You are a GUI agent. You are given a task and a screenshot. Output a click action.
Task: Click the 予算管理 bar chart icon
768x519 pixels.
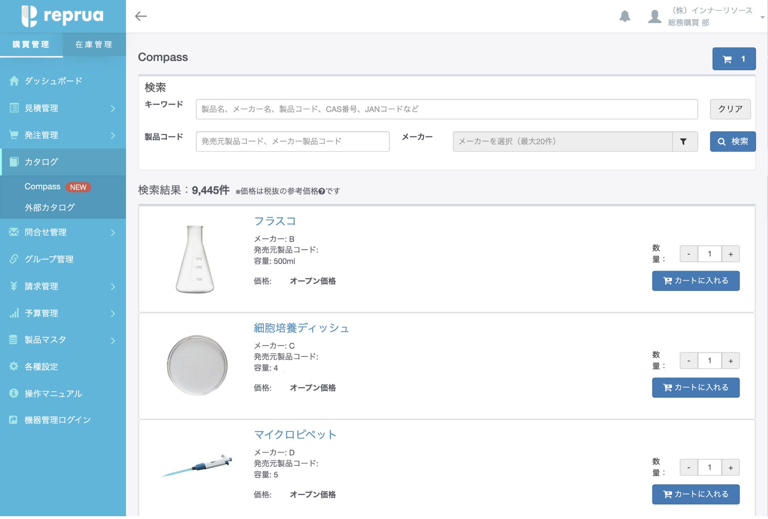(14, 313)
